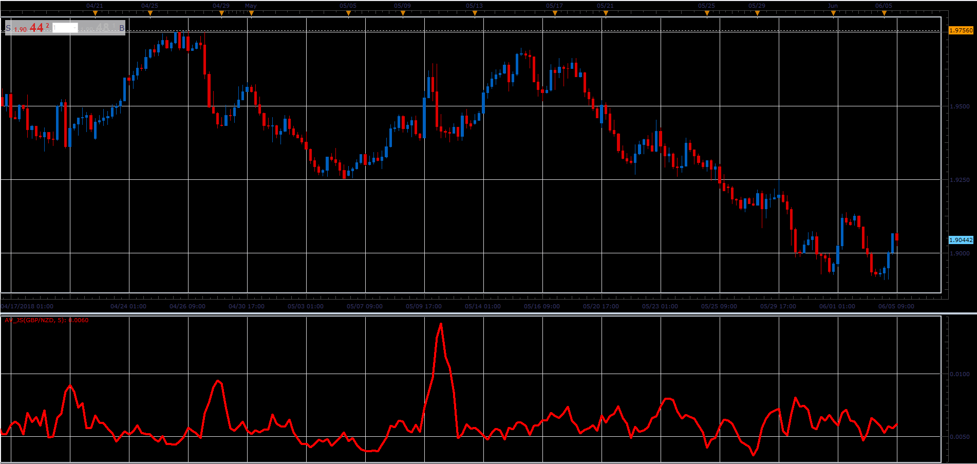The height and width of the screenshot is (464, 977).
Task: Click the AV_JS(GBP/NZD, 5) indicator label
Action: 46,320
